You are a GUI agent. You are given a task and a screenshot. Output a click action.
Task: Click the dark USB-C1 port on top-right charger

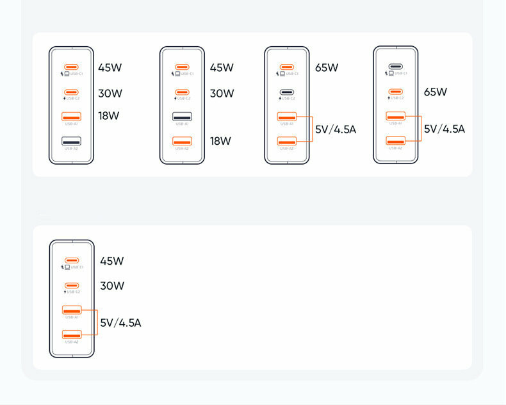395,67
